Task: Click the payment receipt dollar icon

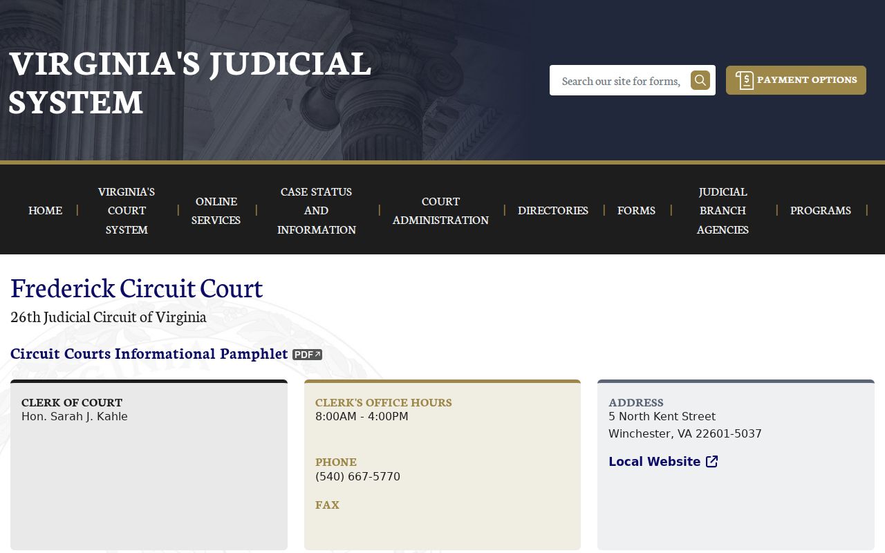Action: tap(745, 80)
